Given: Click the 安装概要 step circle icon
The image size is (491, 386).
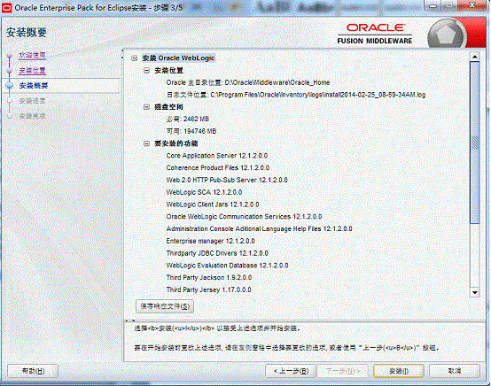Looking at the screenshot, I should (x=10, y=85).
